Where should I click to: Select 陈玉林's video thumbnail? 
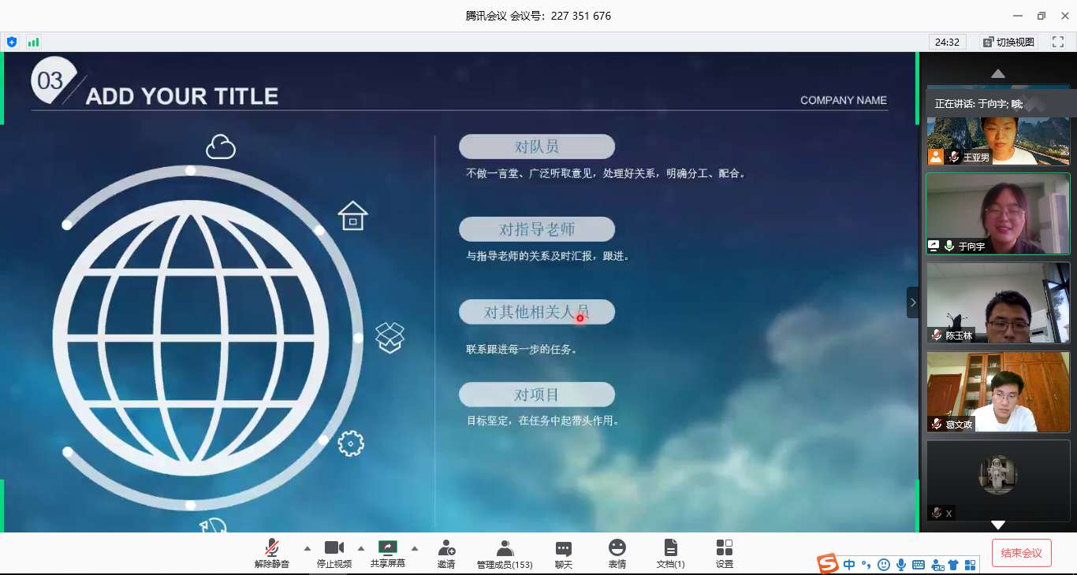(x=997, y=302)
